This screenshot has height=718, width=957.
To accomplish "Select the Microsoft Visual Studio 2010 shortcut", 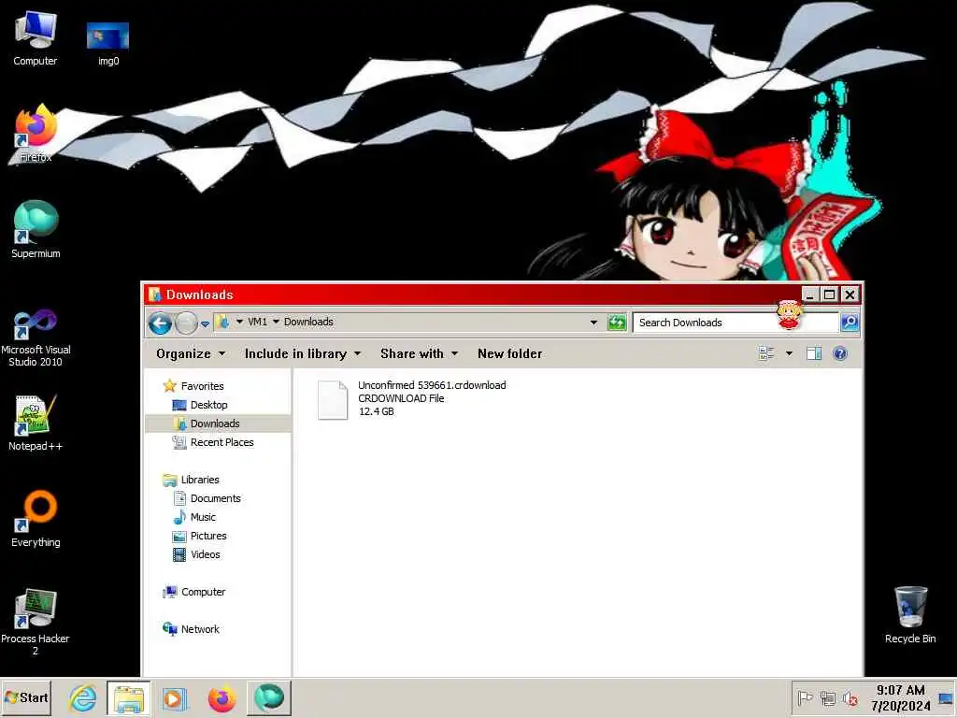I will pyautogui.click(x=36, y=338).
